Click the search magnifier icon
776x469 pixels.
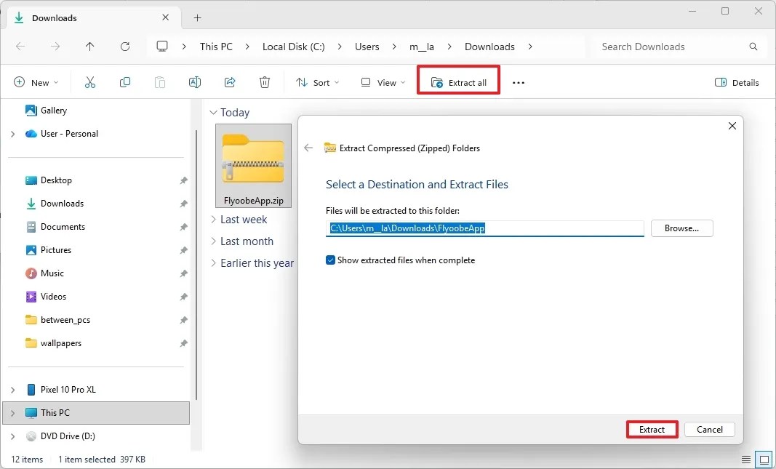tap(753, 47)
